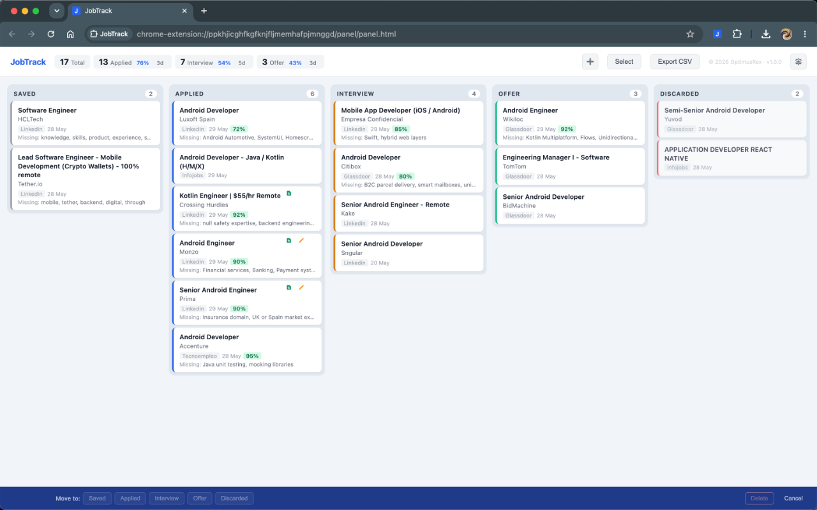817x510 pixels.
Task: Move selection to Saved
Action: pos(98,499)
